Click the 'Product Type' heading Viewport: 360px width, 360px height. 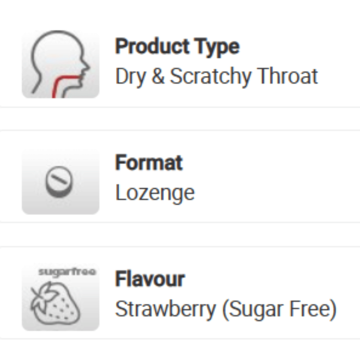coord(177,46)
